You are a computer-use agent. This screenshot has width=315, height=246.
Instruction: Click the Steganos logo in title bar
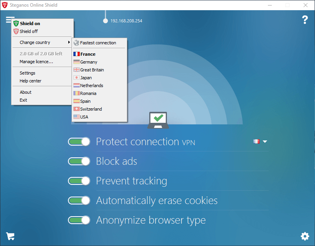5,5
